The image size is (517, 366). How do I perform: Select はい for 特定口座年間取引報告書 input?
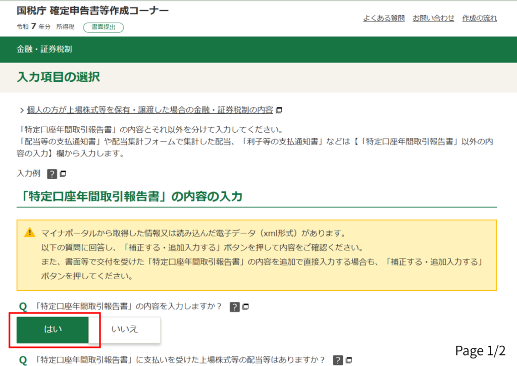[x=53, y=329]
